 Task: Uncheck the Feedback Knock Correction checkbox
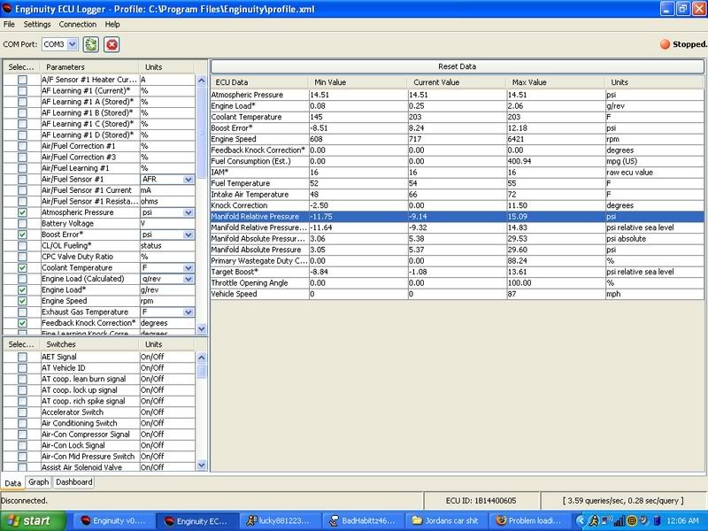22,323
